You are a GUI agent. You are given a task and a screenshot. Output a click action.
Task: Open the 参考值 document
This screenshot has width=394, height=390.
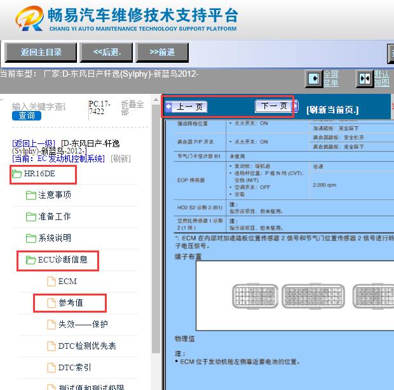point(71,302)
